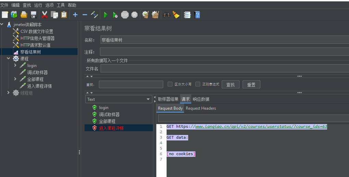Expand the login sampler node in tree
The height and width of the screenshot is (177, 349).
pyautogui.click(x=15, y=65)
